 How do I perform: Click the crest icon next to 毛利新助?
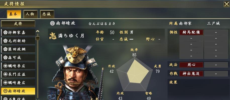tap(6, 41)
